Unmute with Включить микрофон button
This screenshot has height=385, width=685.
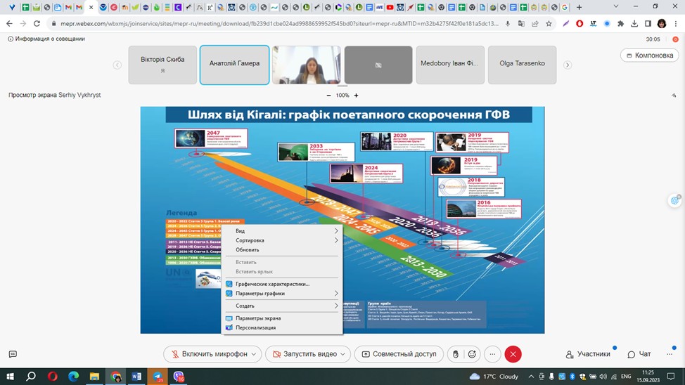pos(208,354)
